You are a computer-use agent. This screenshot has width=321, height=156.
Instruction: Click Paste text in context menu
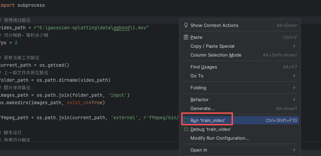coord(196,37)
